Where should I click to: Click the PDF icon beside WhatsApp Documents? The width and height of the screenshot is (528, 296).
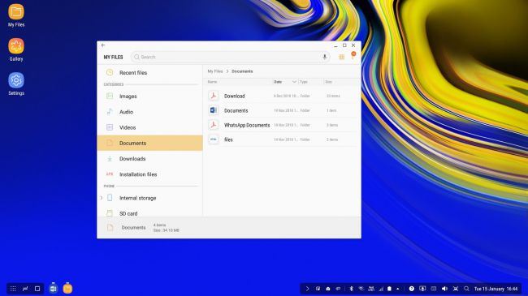click(213, 125)
